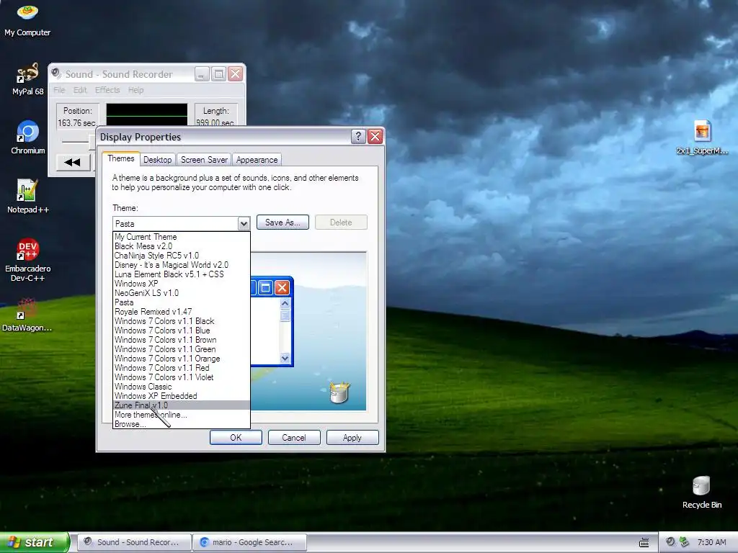Choose Black Mesa v2.0 theme
The width and height of the screenshot is (738, 553).
[181, 246]
